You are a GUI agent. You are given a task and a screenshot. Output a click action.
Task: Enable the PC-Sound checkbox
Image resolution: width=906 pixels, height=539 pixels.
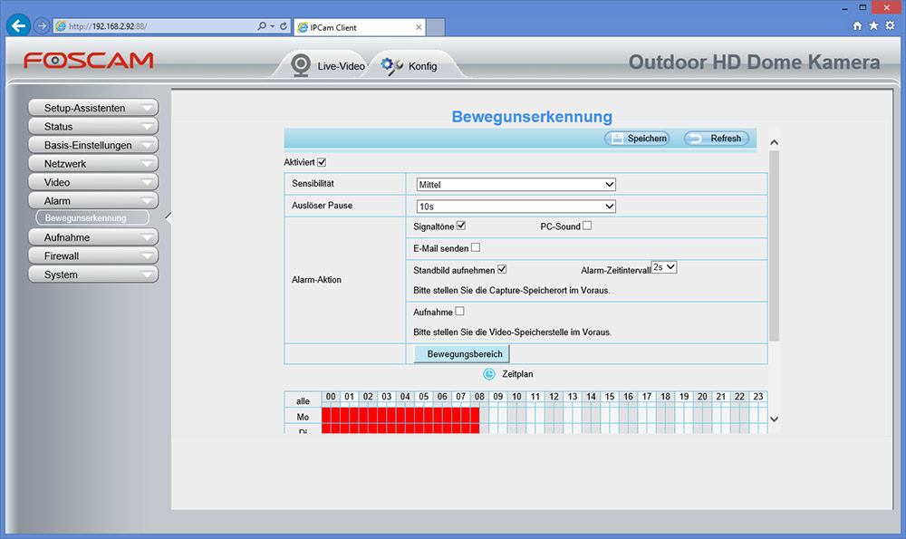(x=587, y=226)
